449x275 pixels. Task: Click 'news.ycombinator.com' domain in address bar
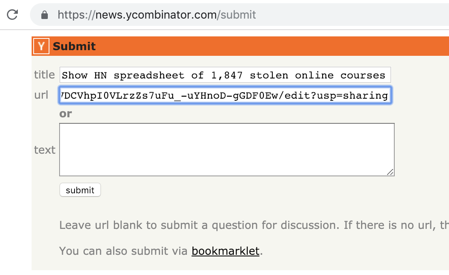[x=156, y=15]
